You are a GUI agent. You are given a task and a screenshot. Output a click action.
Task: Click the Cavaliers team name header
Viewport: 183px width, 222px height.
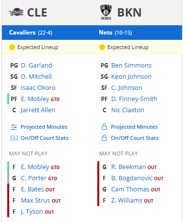click(22, 33)
